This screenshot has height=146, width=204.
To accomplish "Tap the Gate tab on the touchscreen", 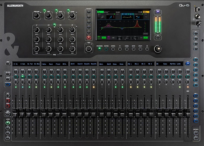I will pyautogui.click(x=111, y=17).
